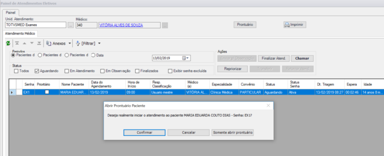Sort by Nome Paciente column header
Image resolution: width=384 pixels, height=156 pixels.
point(74,84)
